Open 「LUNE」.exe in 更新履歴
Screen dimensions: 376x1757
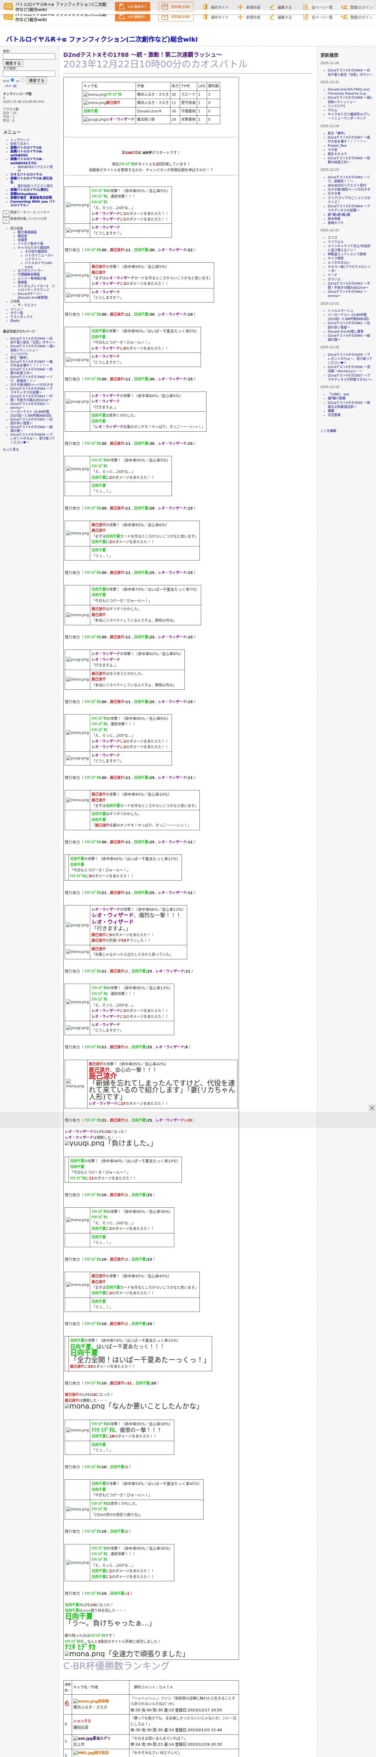pos(339,394)
